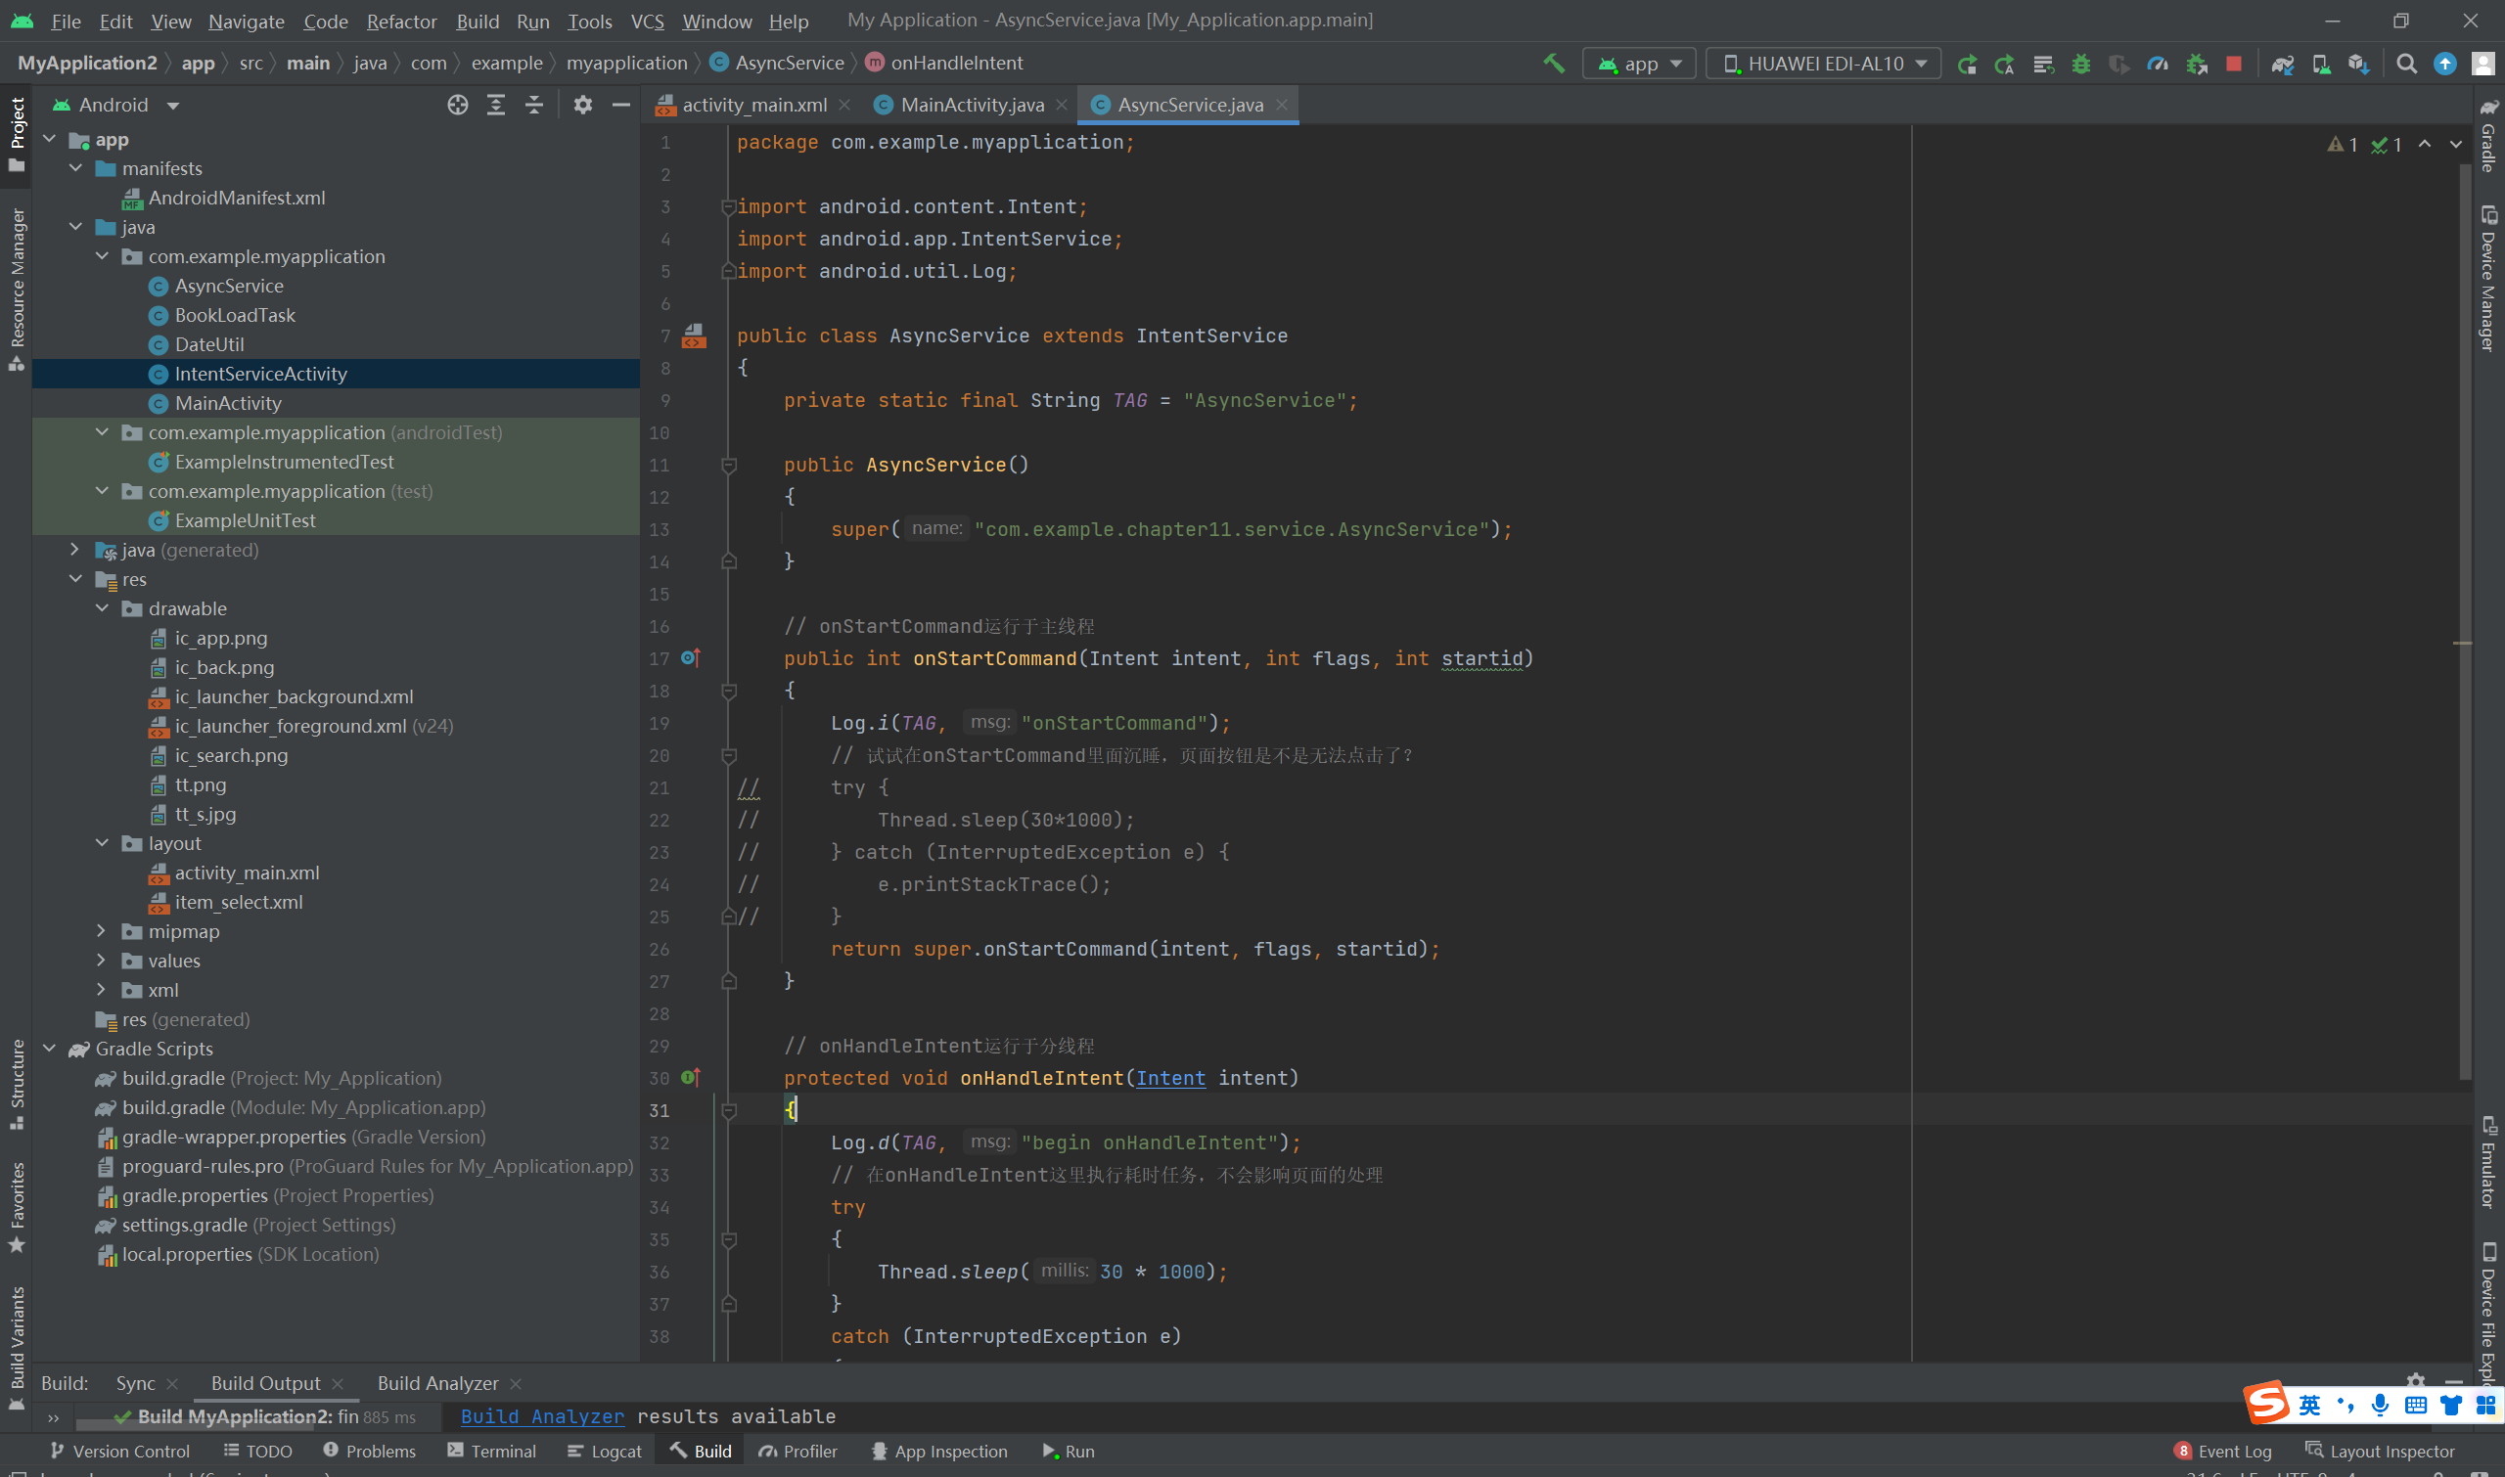The image size is (2505, 1477).
Task: Select BookLoadTask in the project tree
Action: coord(235,315)
